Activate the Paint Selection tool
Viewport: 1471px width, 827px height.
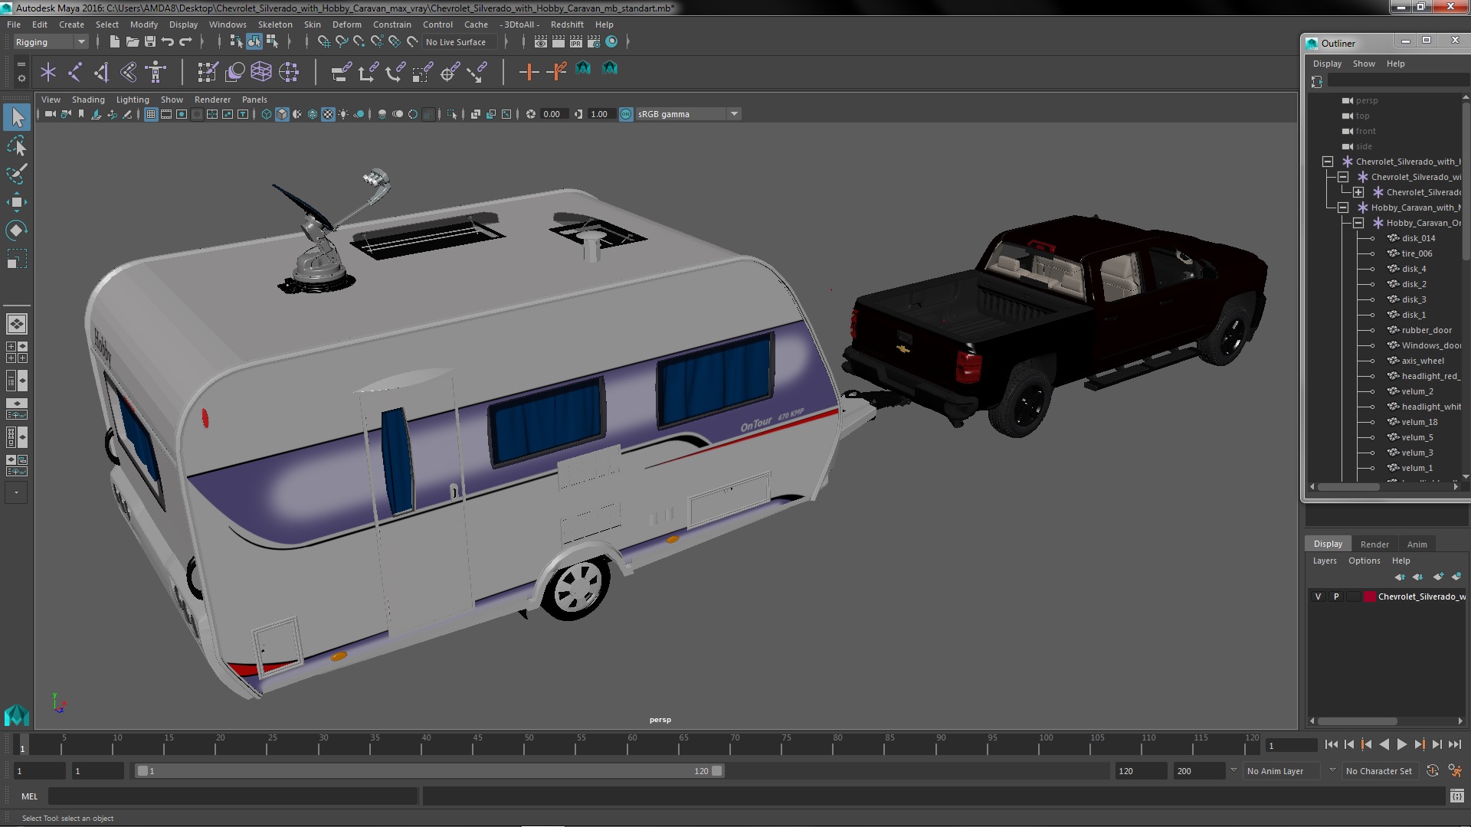16,174
